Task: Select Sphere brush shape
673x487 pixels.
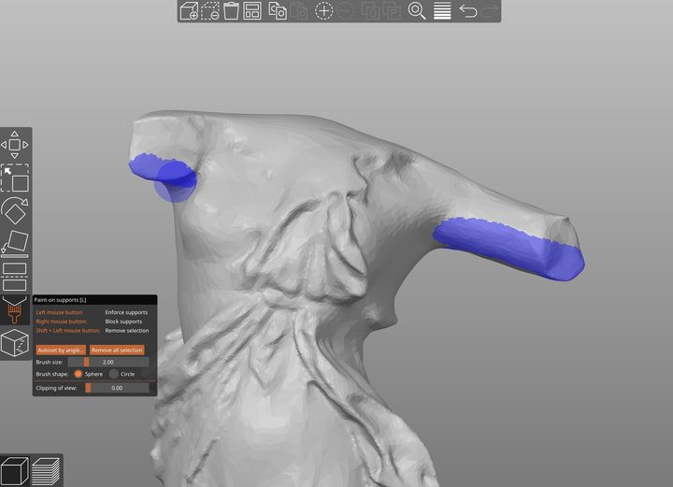Action: pos(79,374)
